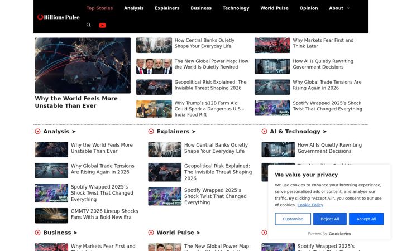Click the Reject All cookies button
The image size is (402, 251).
pyautogui.click(x=330, y=219)
